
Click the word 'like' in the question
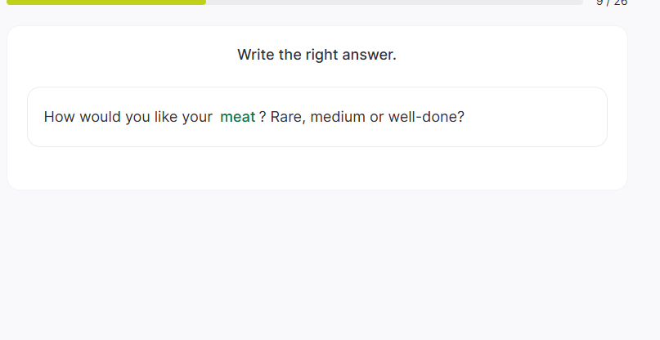point(166,117)
